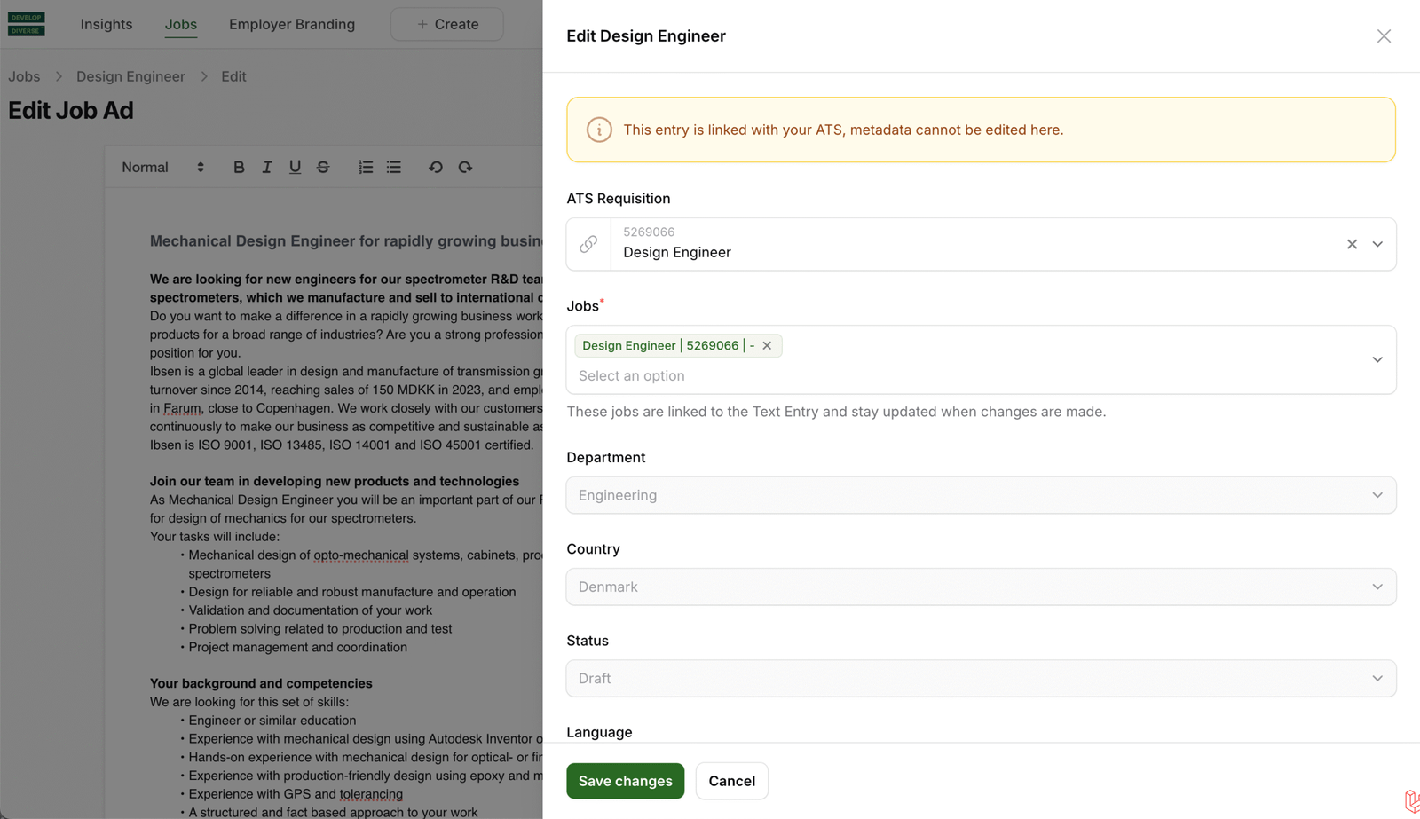Open the Normal text style selector
The height and width of the screenshot is (819, 1420).
162,167
